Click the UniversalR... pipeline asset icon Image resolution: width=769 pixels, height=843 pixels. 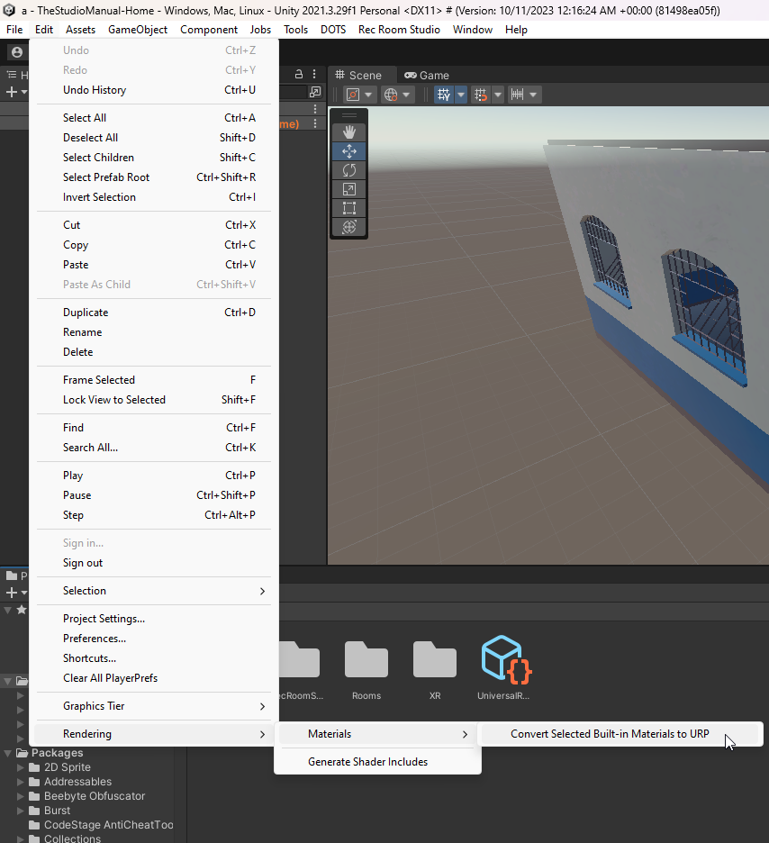(503, 662)
